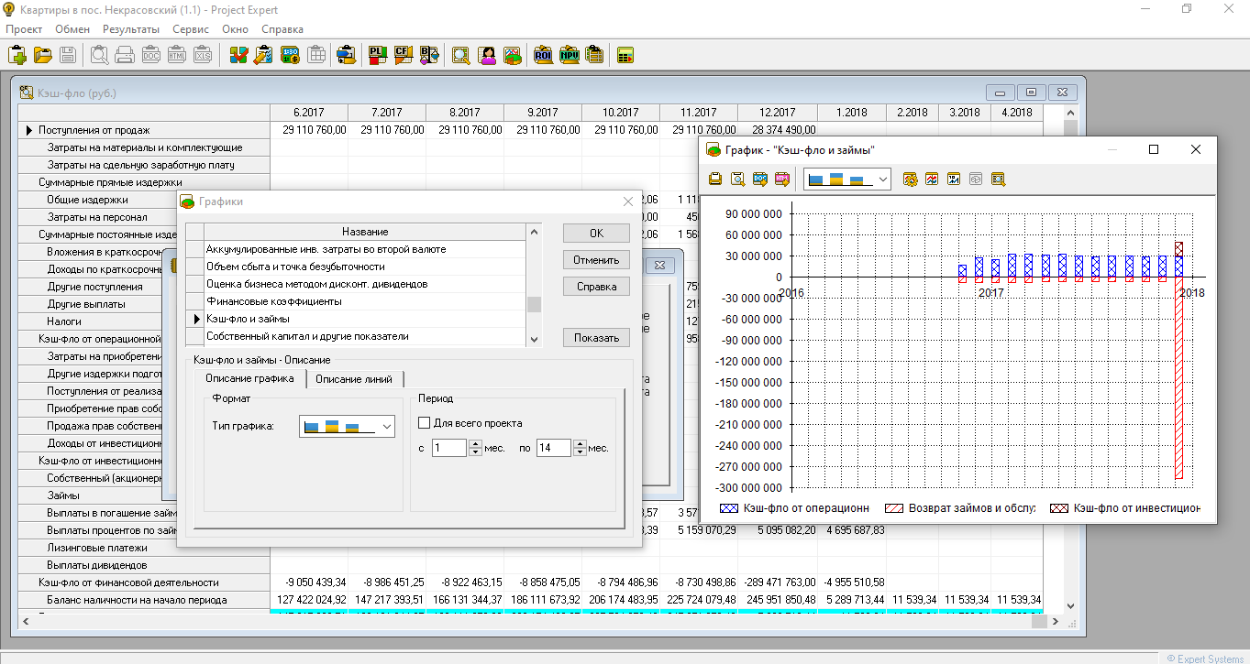Viewport: 1250px width, 664px height.
Task: Open chart type dropdown in graph window toolbar
Action: [x=847, y=179]
